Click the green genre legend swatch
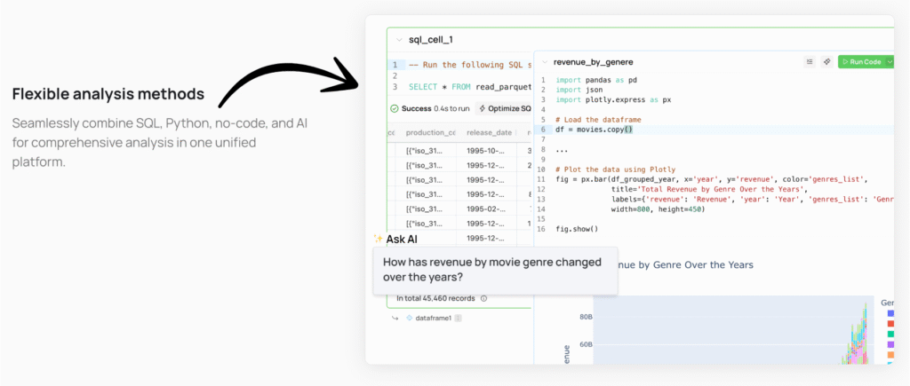 click(890, 334)
